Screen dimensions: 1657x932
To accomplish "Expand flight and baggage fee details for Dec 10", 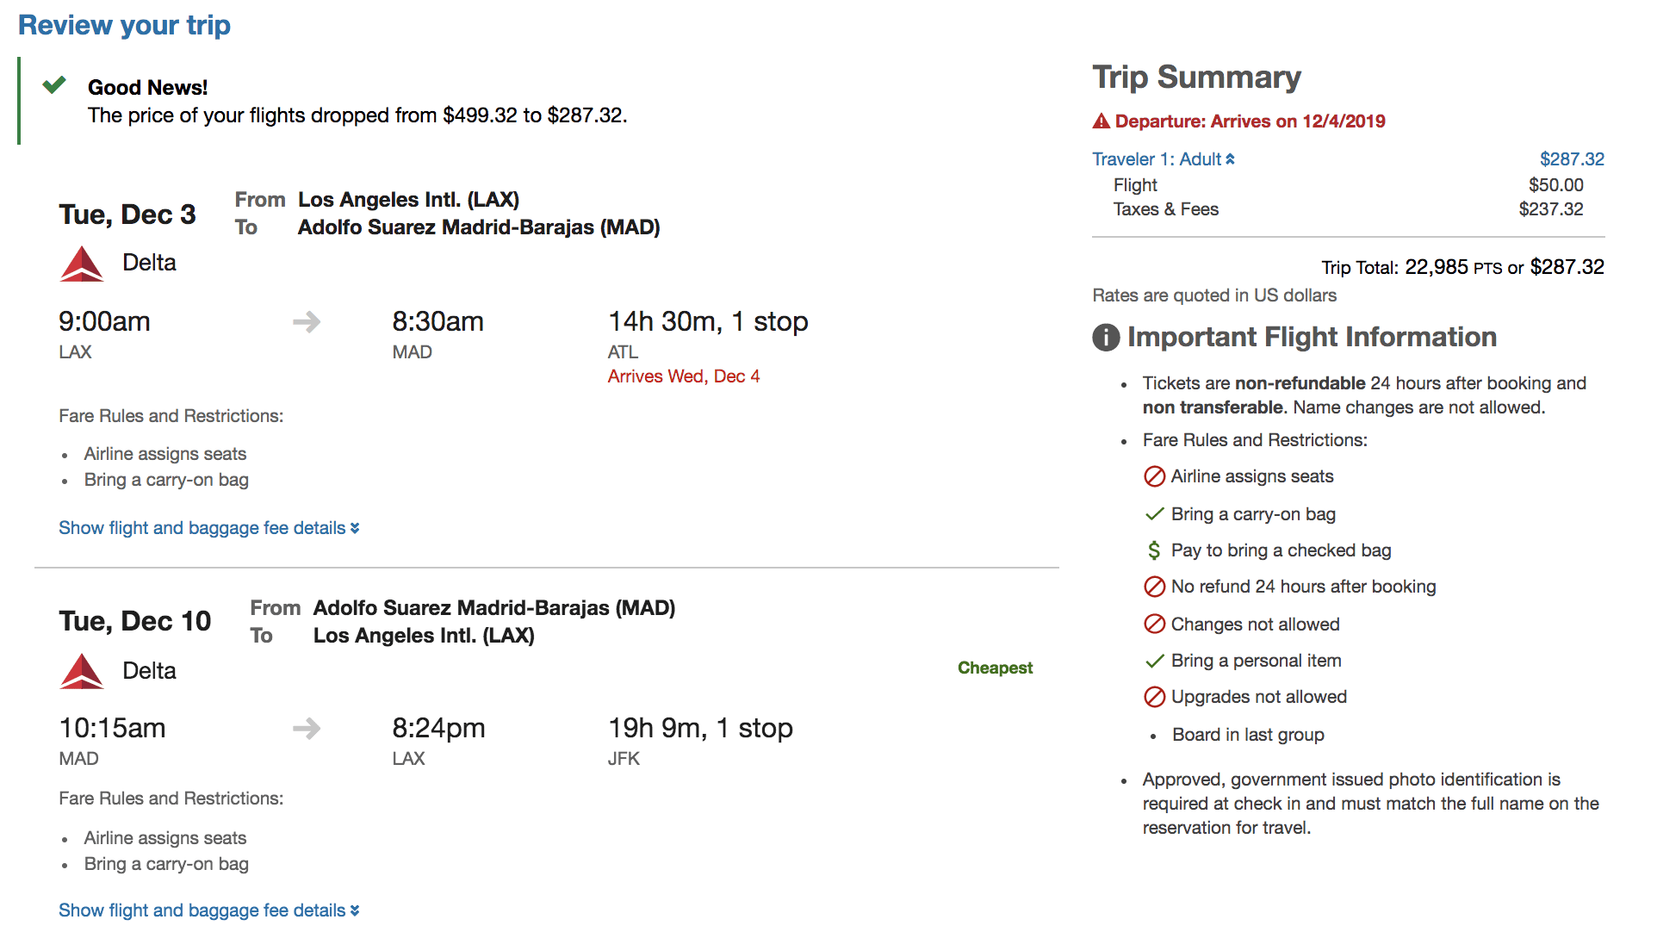I will click(208, 910).
